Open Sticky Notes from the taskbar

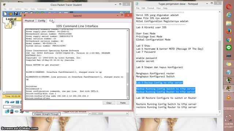(229, 64)
